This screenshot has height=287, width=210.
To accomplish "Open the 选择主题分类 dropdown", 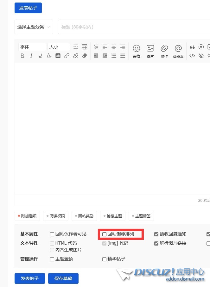I will 34,27.
